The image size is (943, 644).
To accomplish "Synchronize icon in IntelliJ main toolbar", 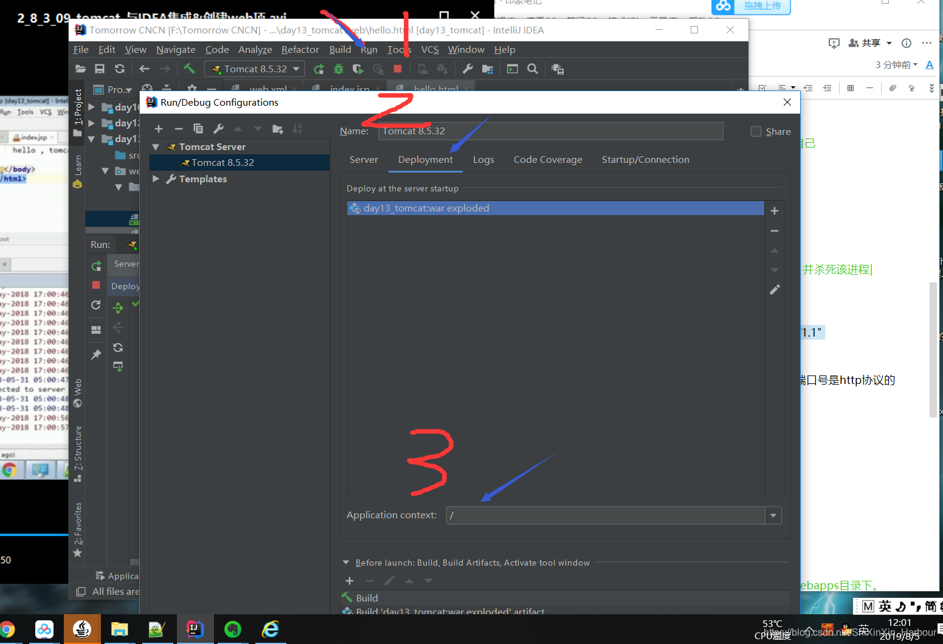I will pos(120,69).
